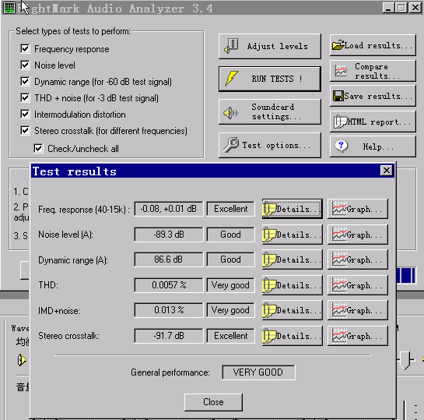Show Graph for IMD+noise
This screenshot has width=424, height=420.
358,310
